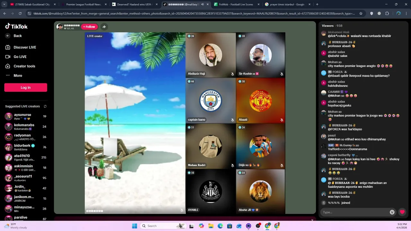Image resolution: width=411 pixels, height=231 pixels.
Task: Click muted mic icon on Sir-Koshin
Action: pyautogui.click(x=282, y=74)
